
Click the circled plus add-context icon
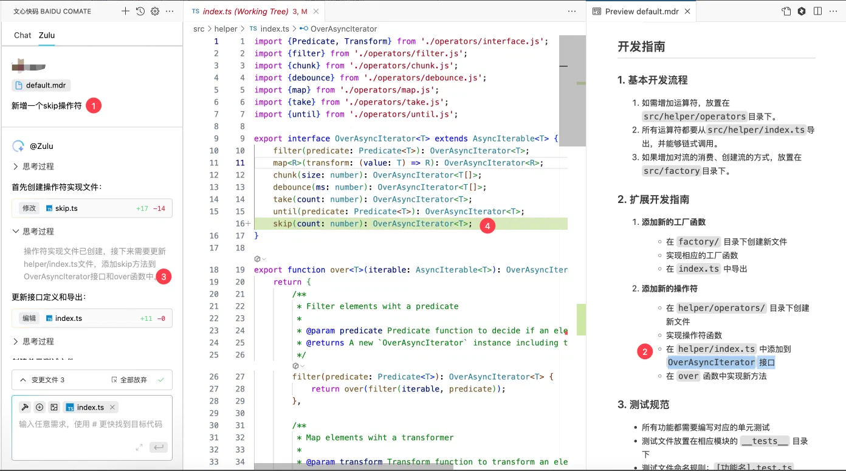pos(40,407)
